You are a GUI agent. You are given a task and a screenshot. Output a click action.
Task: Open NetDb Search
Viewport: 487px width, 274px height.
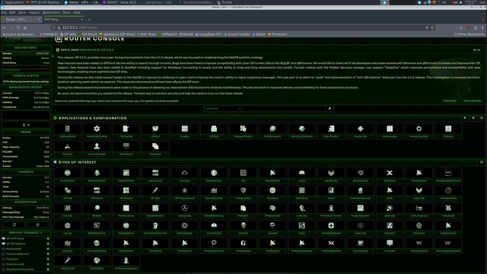point(272,131)
